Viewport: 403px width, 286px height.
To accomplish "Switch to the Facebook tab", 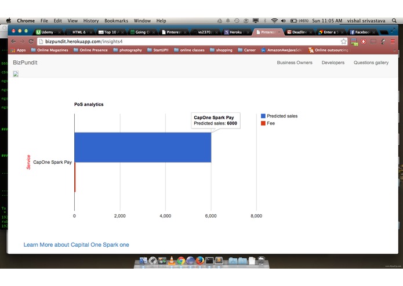I will 362,32.
